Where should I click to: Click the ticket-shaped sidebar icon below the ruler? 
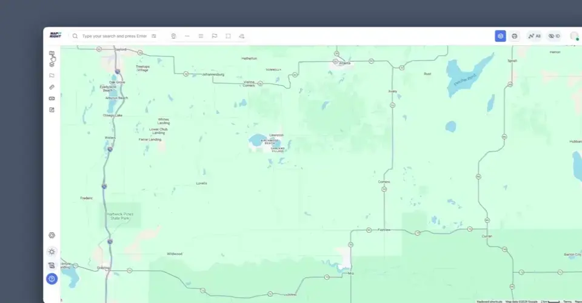52,98
